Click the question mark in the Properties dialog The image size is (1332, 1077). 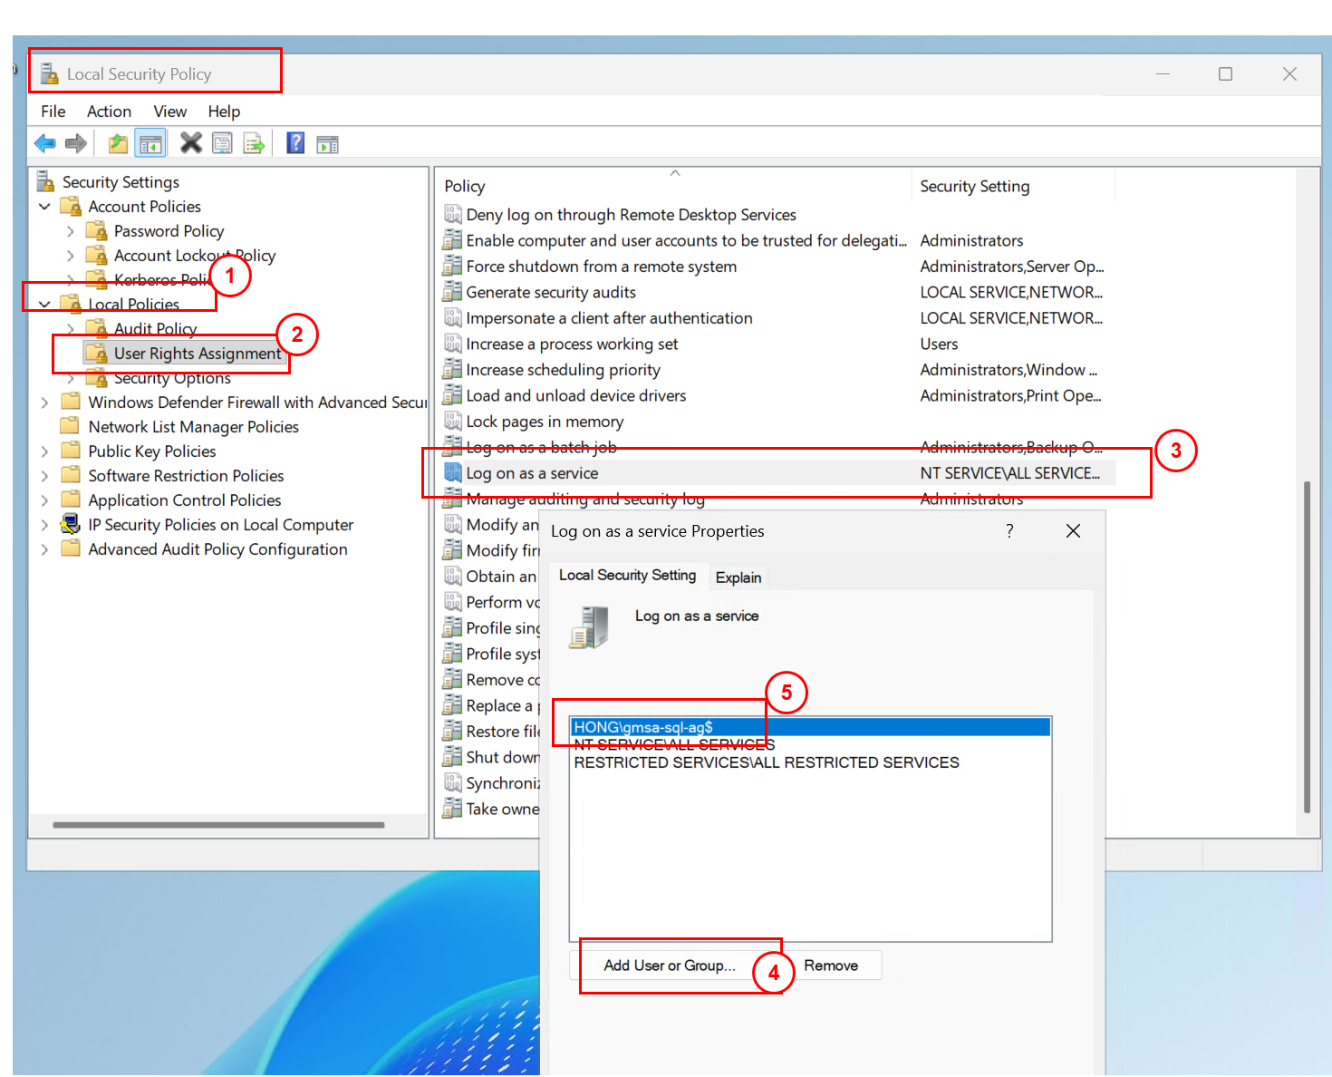(x=1009, y=531)
